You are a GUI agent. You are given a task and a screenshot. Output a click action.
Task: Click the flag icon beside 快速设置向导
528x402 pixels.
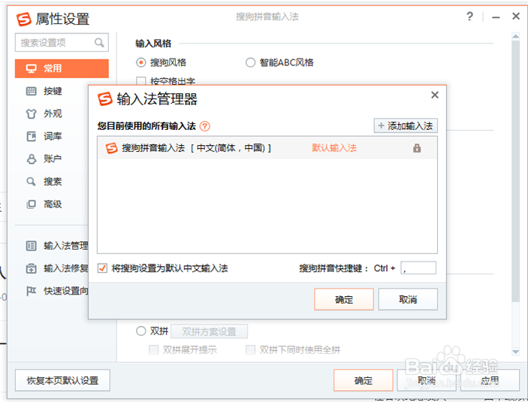[31, 291]
